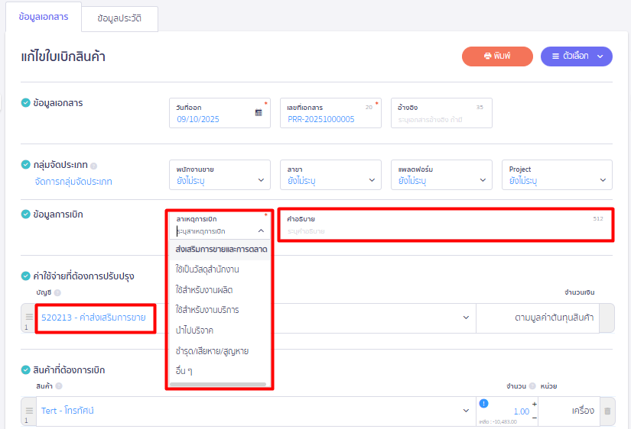
Task: Click the info icon beside กลุ่มจัดประเภท
Action: (94, 166)
